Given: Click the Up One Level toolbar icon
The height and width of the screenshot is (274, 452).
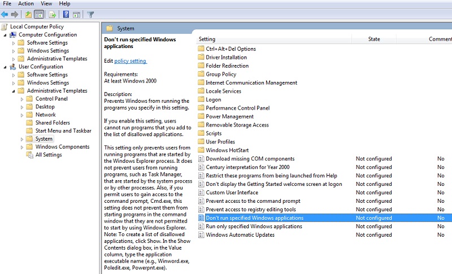Looking at the screenshot, I should click(28, 14).
